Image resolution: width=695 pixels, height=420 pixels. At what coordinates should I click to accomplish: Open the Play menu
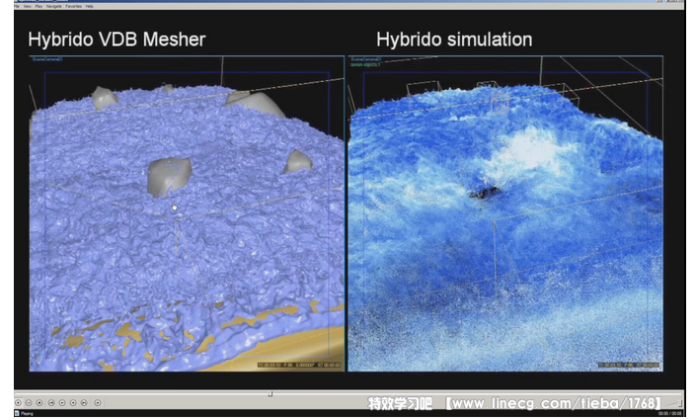(39, 6)
